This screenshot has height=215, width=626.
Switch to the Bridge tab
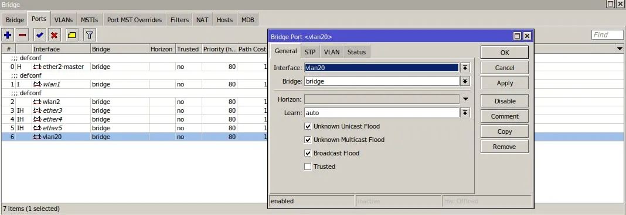[15, 20]
